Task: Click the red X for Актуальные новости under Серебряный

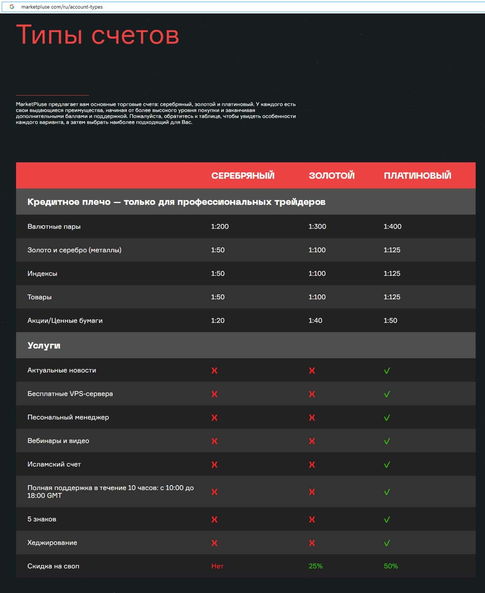Action: tap(214, 371)
